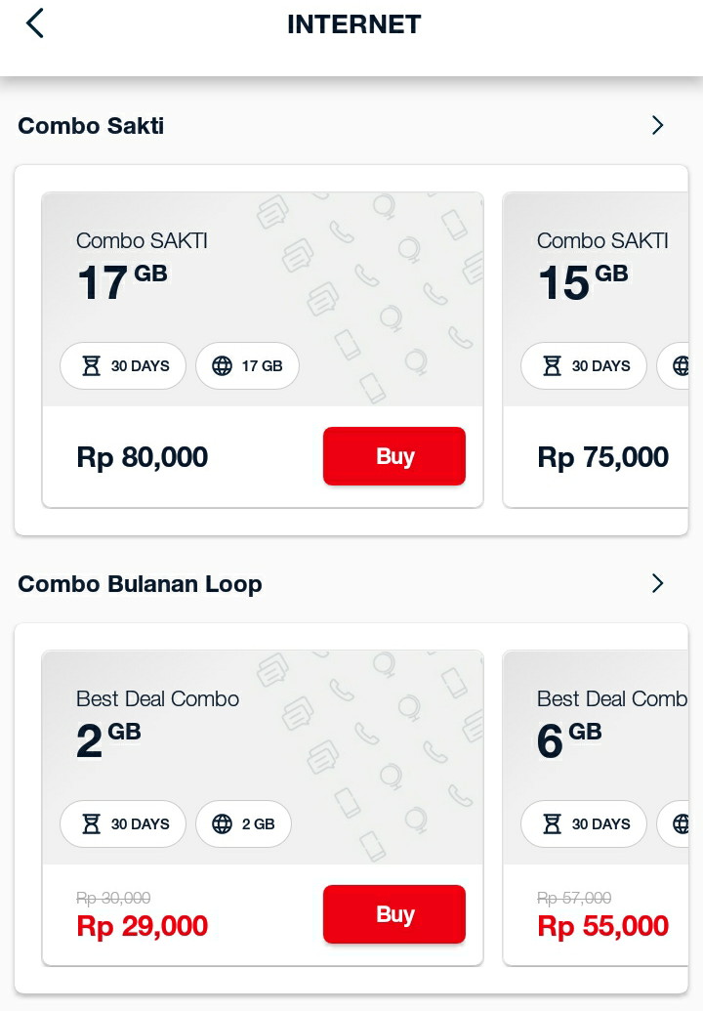Click the Rp 29,000 discounted price
The width and height of the screenshot is (703, 1011).
coord(142,926)
